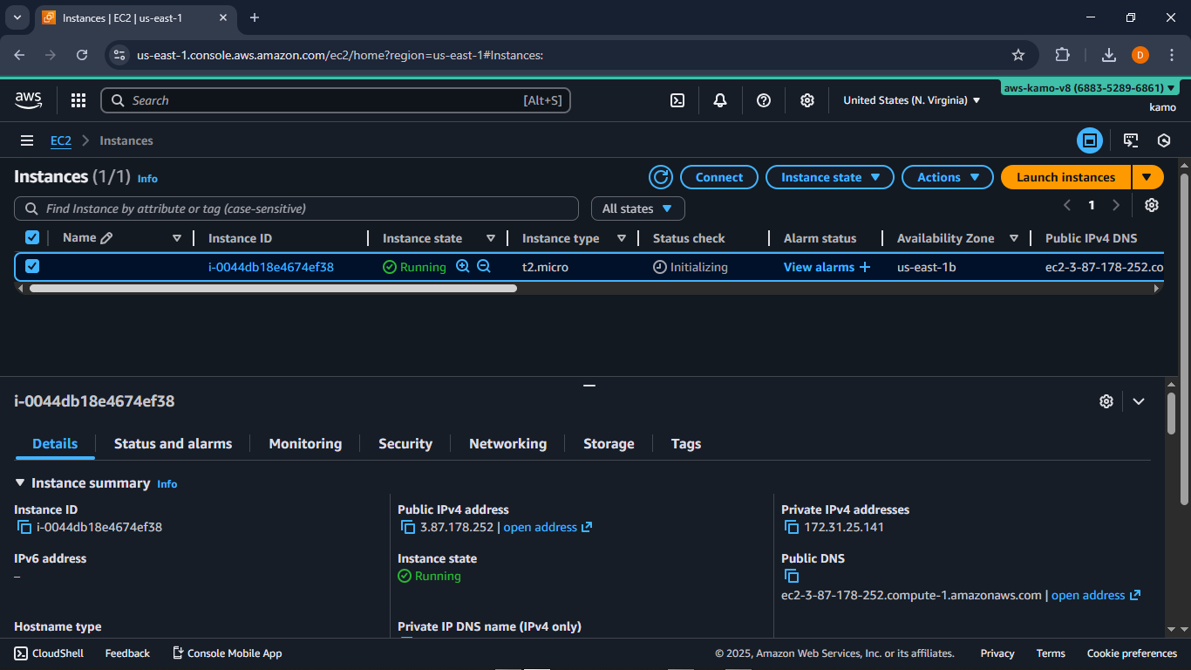Viewport: 1191px width, 670px height.
Task: Open the notifications bell icon
Action: click(x=720, y=100)
